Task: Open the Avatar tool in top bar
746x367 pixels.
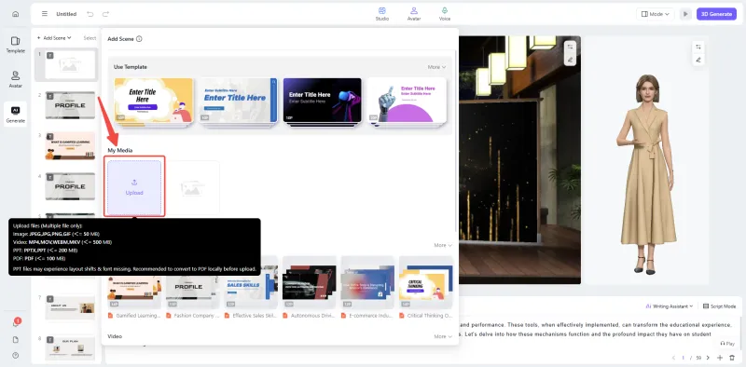Action: [x=414, y=14]
